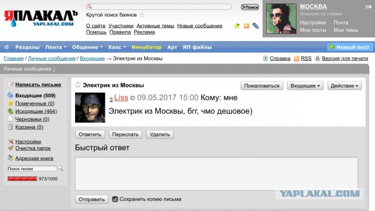Viewport: 375px width, 211px height.
Task: Click sender name 'Liss'
Action: pos(121,98)
